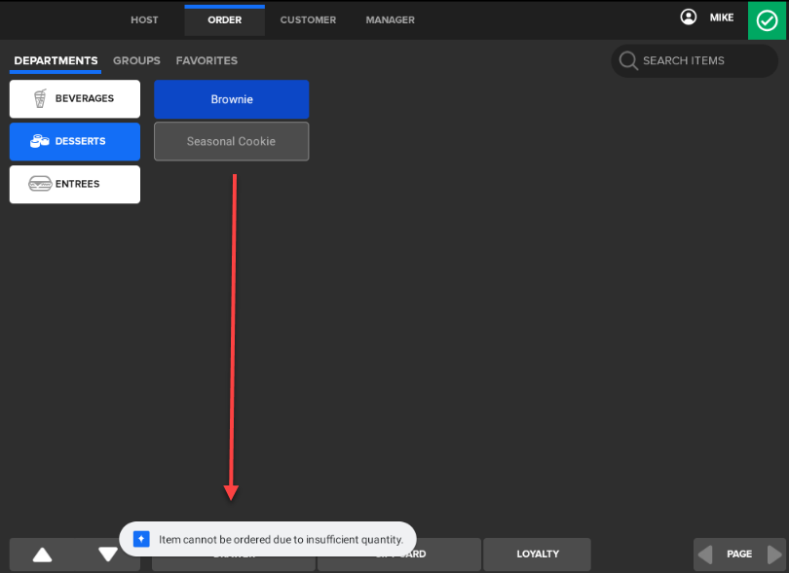Open the HOST tab

[144, 20]
